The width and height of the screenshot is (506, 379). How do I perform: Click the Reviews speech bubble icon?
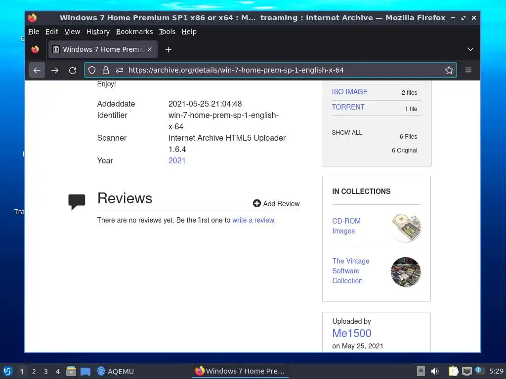77,202
